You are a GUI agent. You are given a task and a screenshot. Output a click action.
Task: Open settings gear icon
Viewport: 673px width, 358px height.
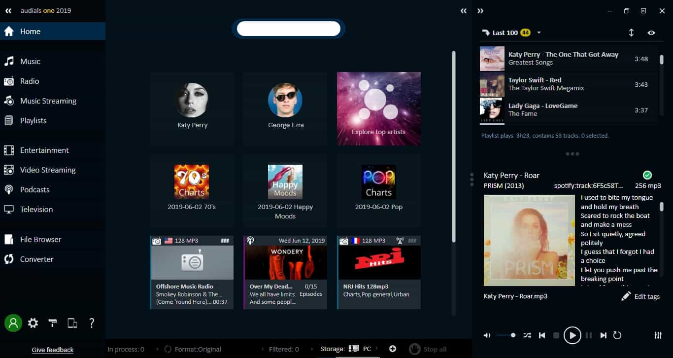pyautogui.click(x=33, y=323)
